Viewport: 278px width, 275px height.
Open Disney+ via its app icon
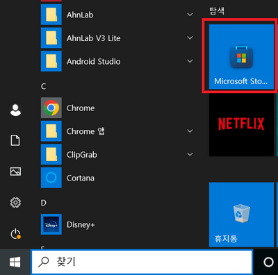pyautogui.click(x=51, y=224)
